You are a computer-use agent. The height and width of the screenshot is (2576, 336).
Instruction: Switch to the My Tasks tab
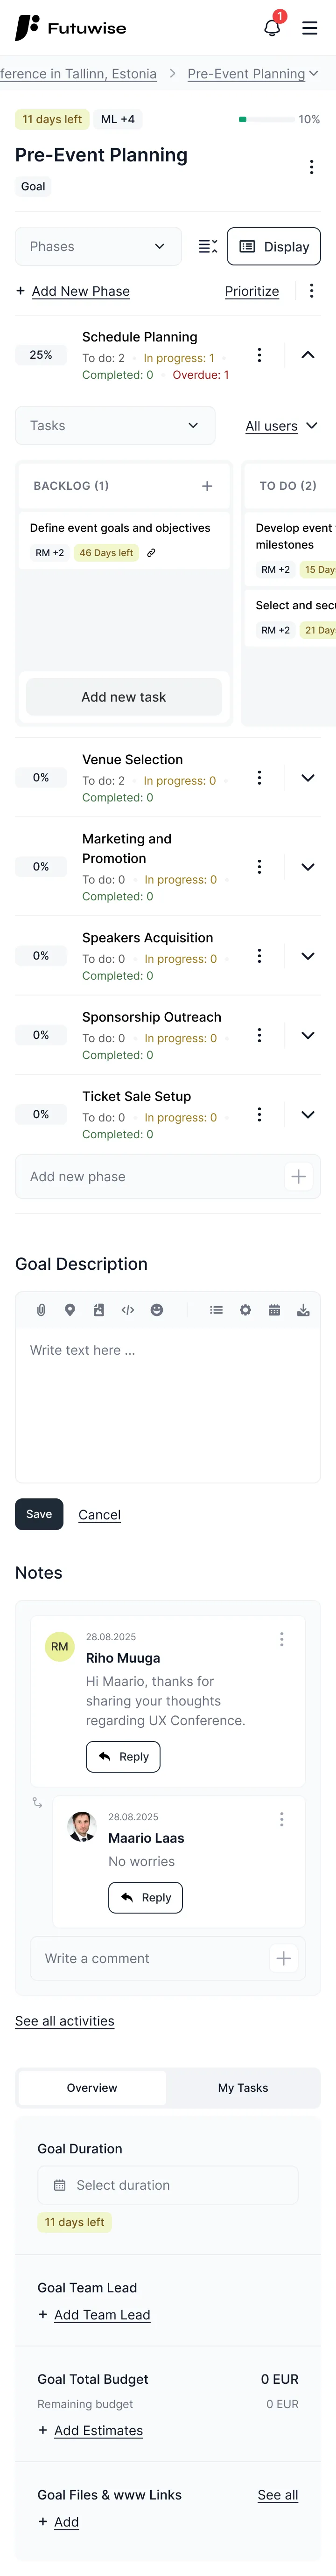point(243,2088)
